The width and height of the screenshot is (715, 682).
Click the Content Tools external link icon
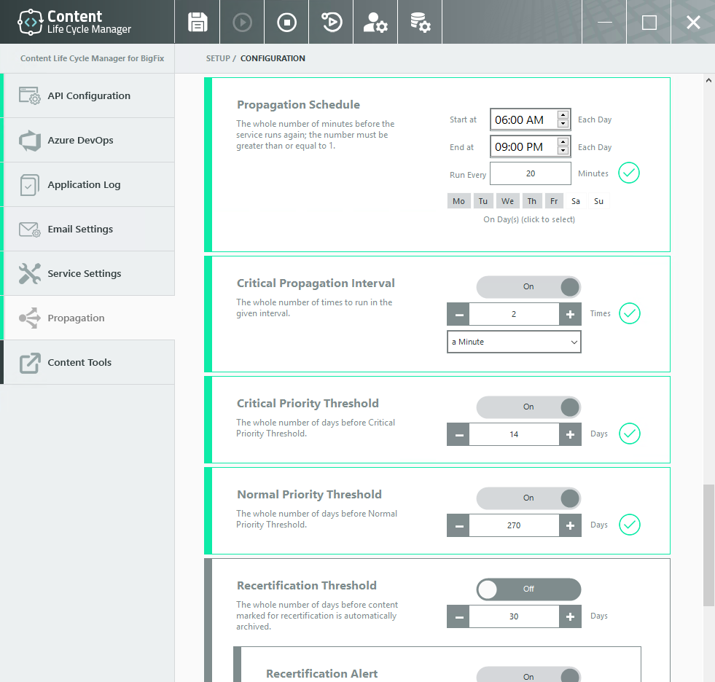coord(30,362)
